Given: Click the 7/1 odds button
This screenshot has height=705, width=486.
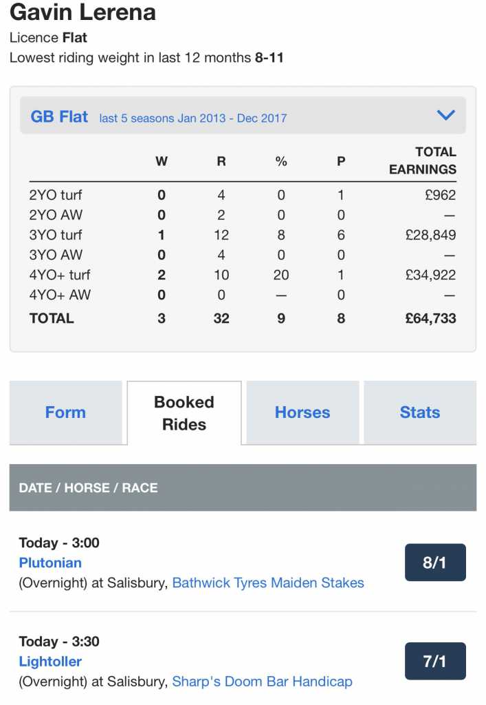Looking at the screenshot, I should click(435, 662).
